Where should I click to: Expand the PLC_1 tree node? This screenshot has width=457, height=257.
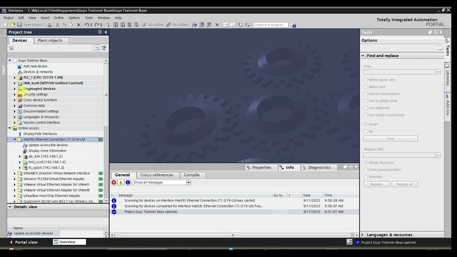pyautogui.click(x=15, y=77)
